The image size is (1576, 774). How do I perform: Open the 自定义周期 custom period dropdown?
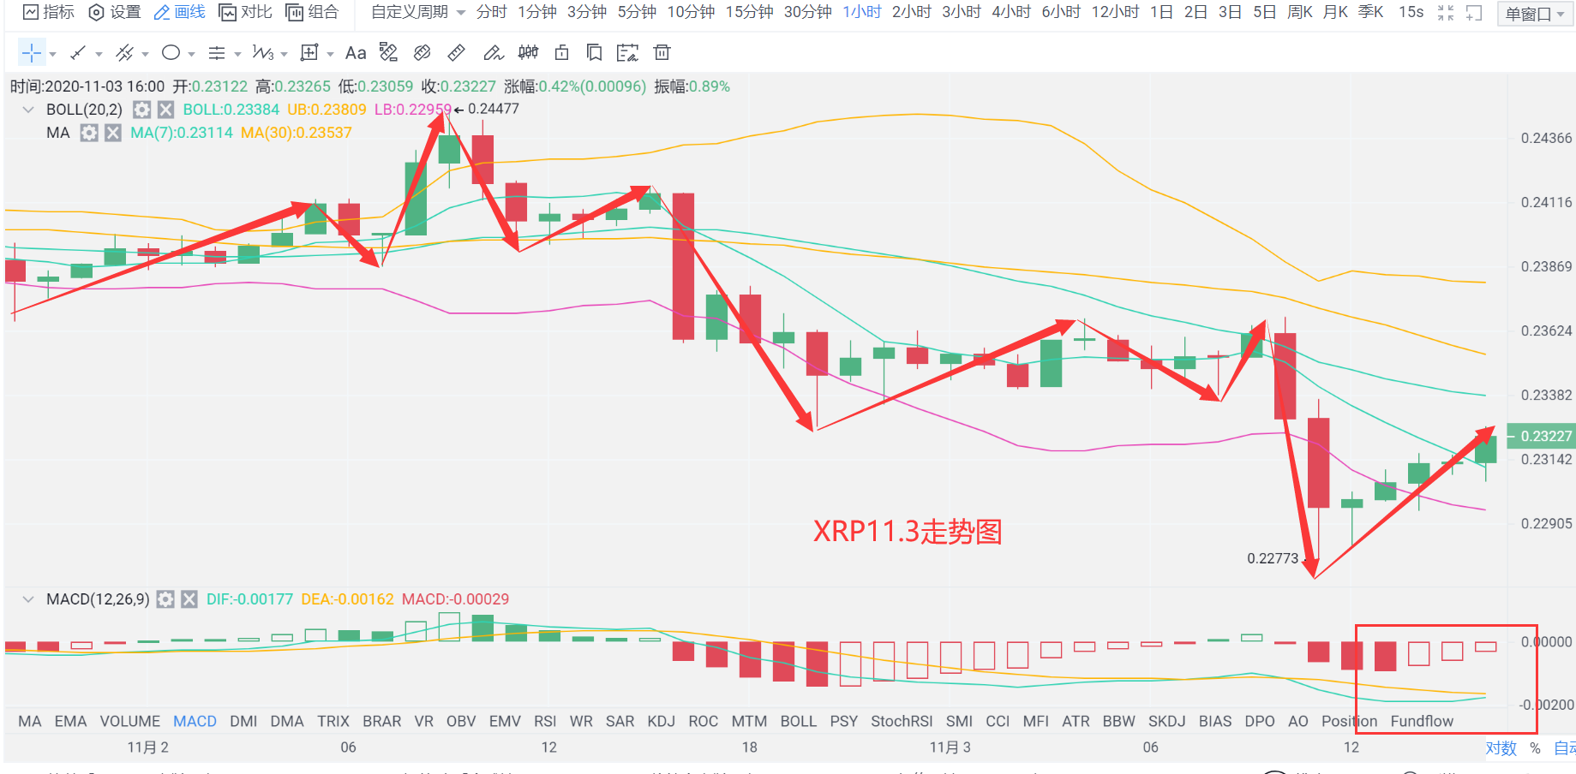pyautogui.click(x=418, y=12)
